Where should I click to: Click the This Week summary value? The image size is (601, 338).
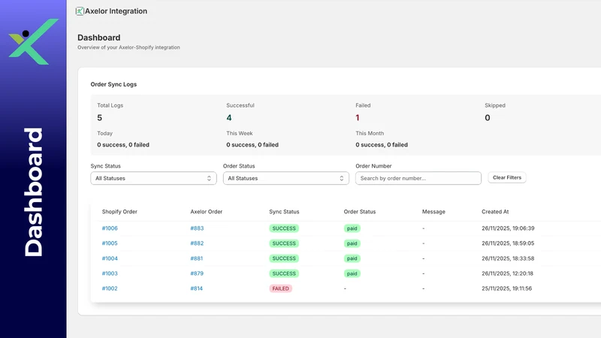point(252,145)
